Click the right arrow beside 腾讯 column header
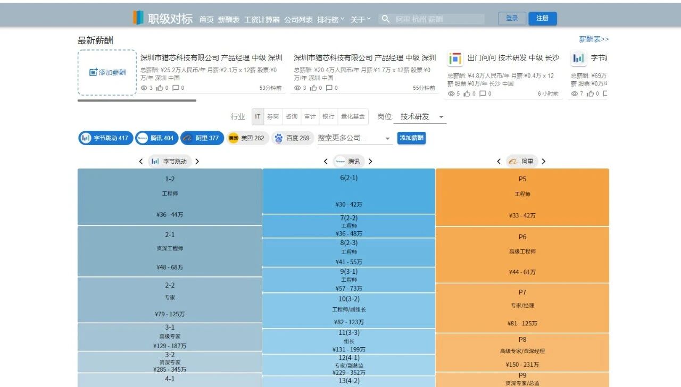 click(x=371, y=161)
